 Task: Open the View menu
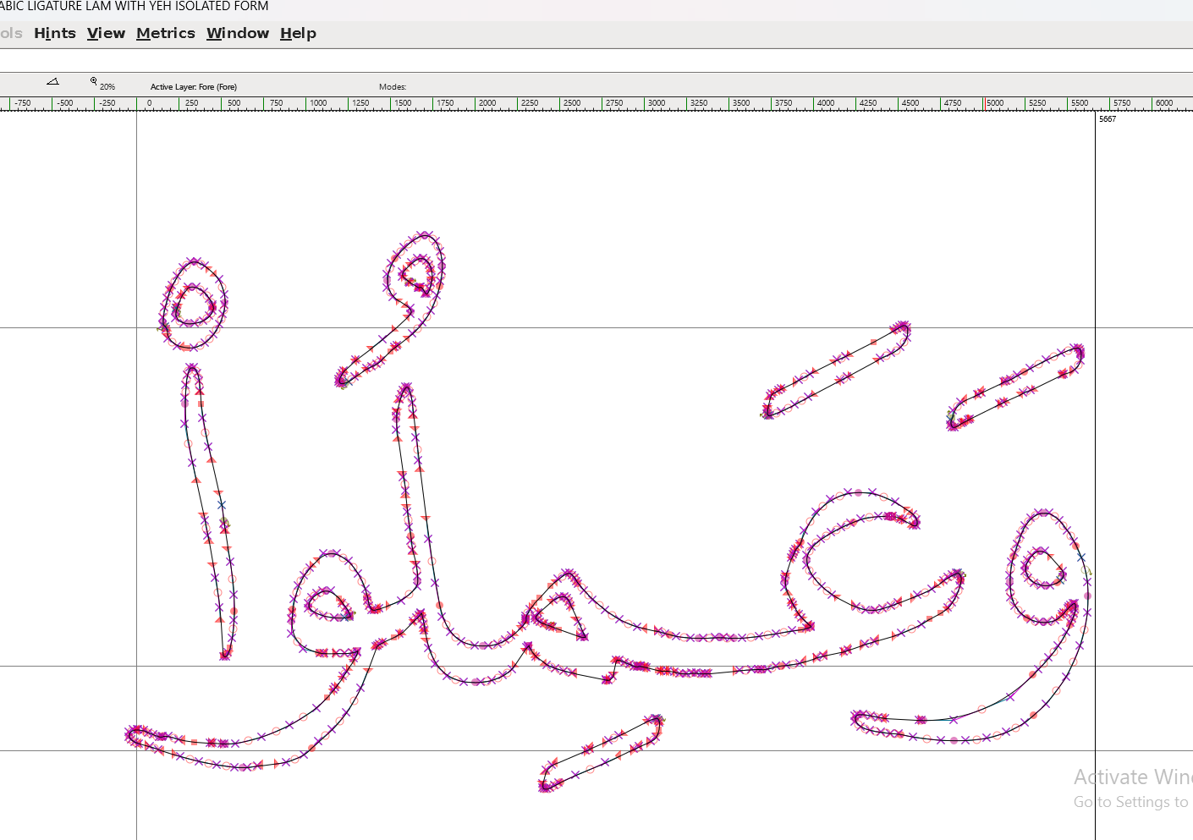click(106, 34)
